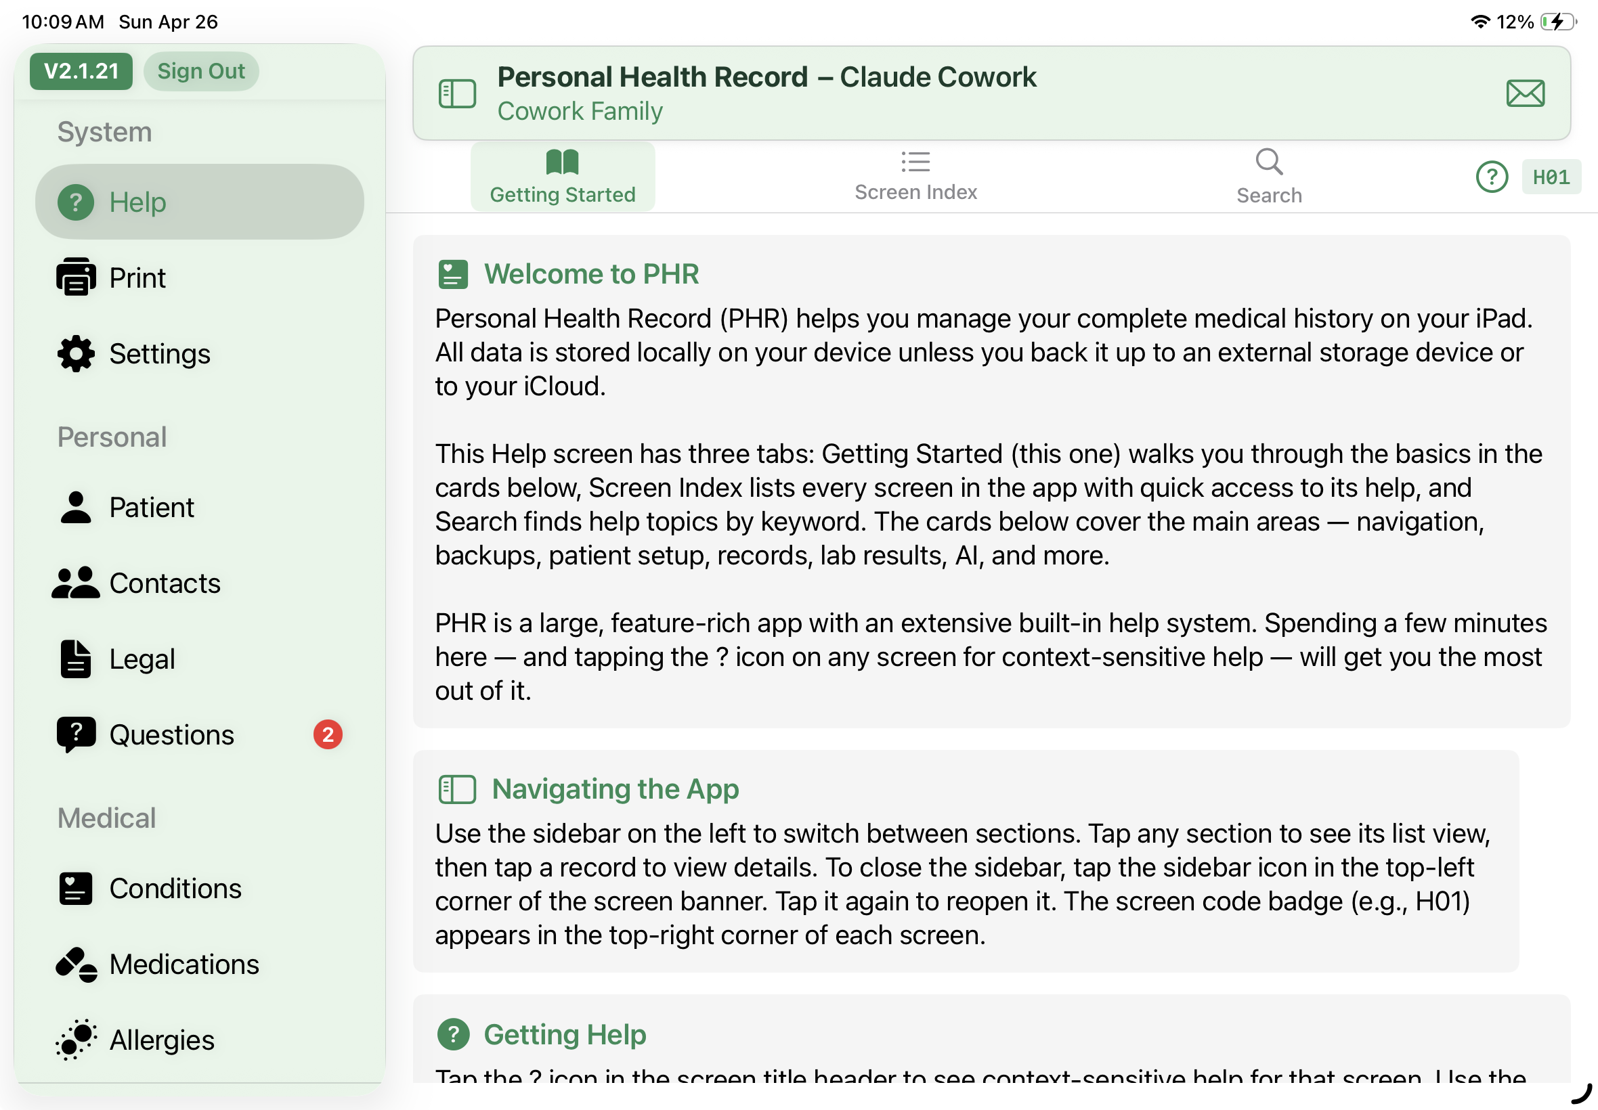Toggle the sidebar icon in banner
1598x1110 pixels.
[x=457, y=94]
